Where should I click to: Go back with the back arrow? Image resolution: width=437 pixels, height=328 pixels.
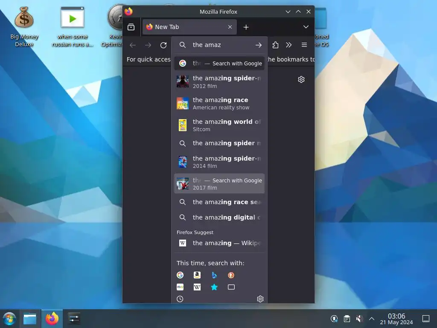pos(133,45)
